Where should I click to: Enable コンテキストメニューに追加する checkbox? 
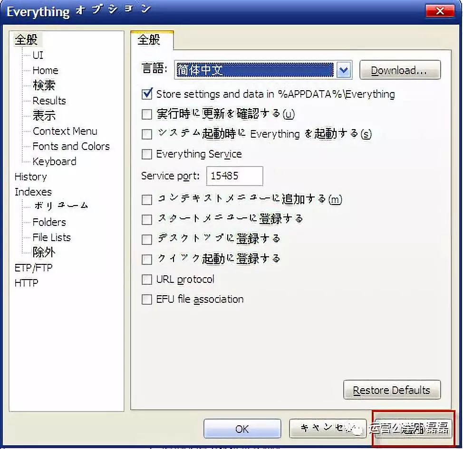tap(147, 200)
